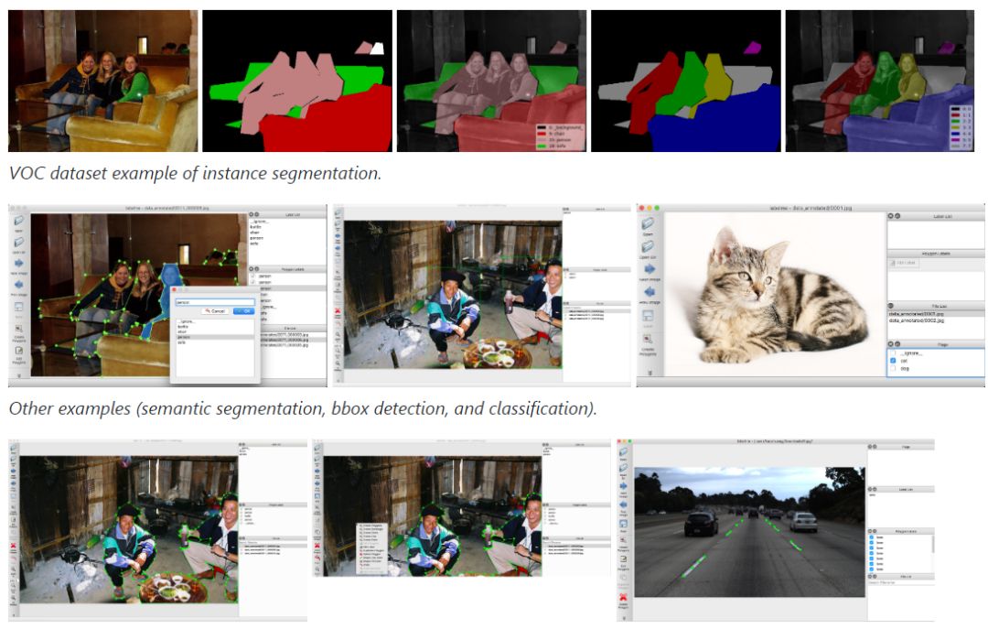Click Edit Polygons icon in the highway window
This screenshot has width=988, height=629.
624,560
